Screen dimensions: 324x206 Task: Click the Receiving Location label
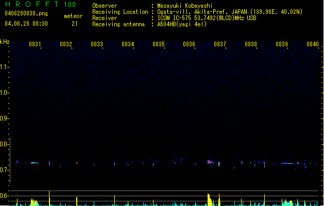point(120,12)
